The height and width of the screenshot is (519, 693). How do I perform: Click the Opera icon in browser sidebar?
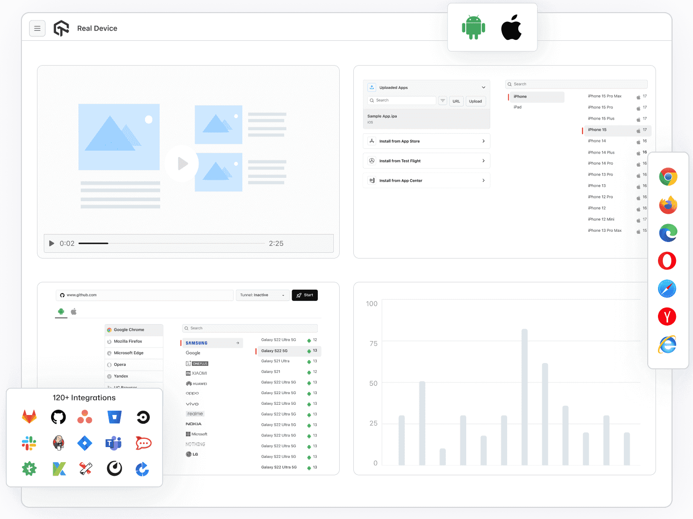tap(667, 260)
